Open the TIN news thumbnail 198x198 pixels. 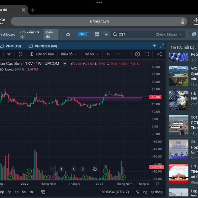pyautogui.click(x=179, y=174)
